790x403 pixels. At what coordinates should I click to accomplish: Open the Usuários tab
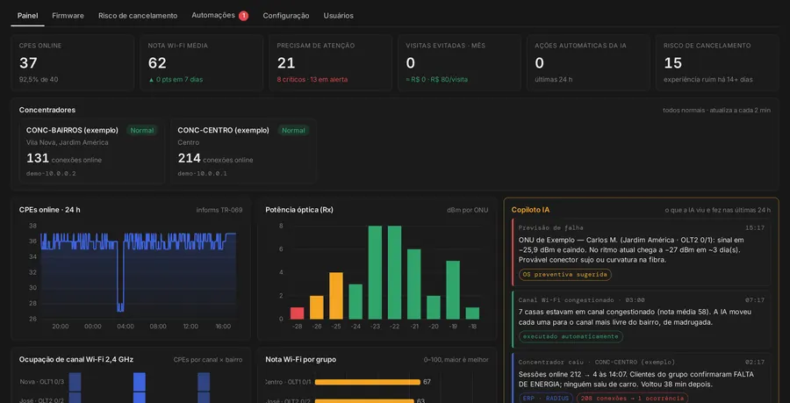tap(338, 16)
